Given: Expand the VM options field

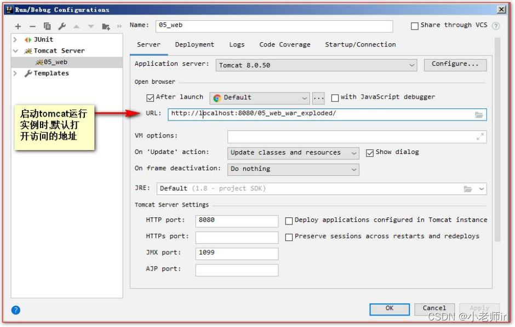Looking at the screenshot, I should [x=480, y=137].
